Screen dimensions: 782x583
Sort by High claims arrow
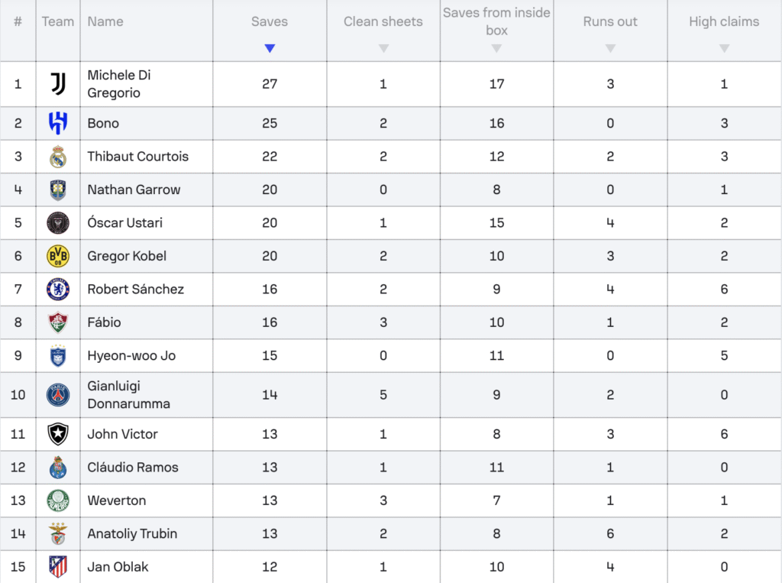tap(725, 48)
